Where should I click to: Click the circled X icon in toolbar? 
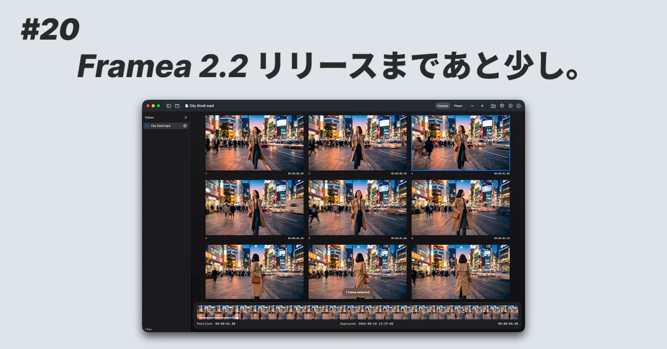[x=510, y=106]
